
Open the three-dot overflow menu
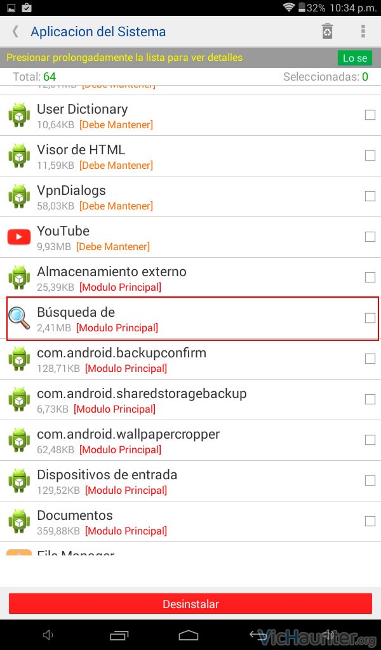(x=363, y=32)
